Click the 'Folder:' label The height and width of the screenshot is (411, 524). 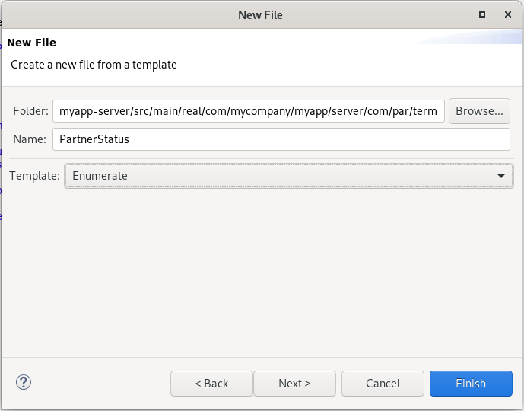[x=30, y=111]
